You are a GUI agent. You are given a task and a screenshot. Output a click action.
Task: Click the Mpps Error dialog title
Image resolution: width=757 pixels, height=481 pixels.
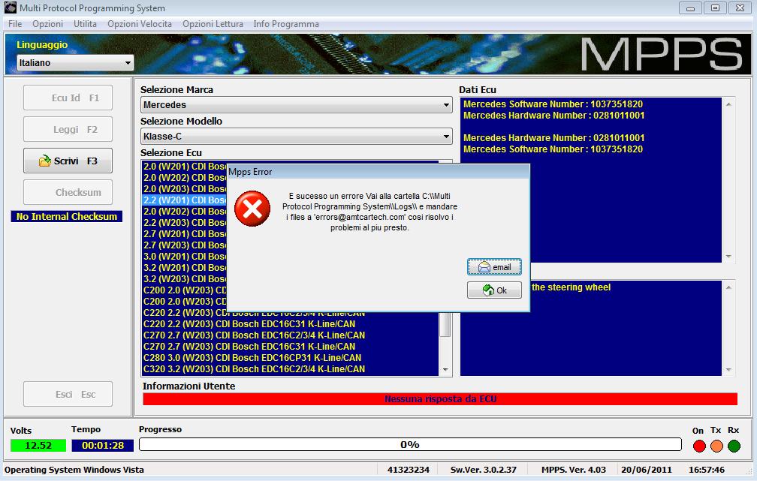pyautogui.click(x=250, y=172)
